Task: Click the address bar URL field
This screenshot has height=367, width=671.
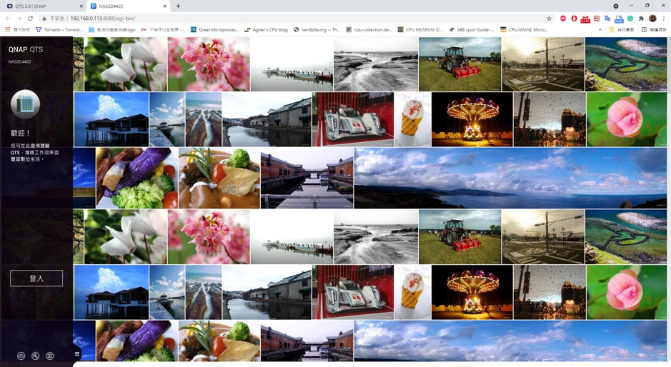Action: (286, 18)
